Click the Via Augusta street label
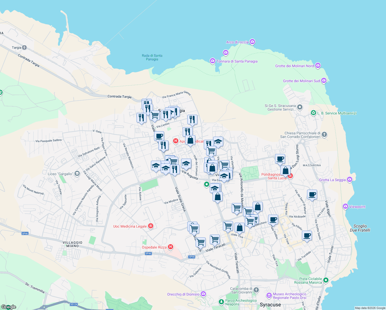 (190, 175)
